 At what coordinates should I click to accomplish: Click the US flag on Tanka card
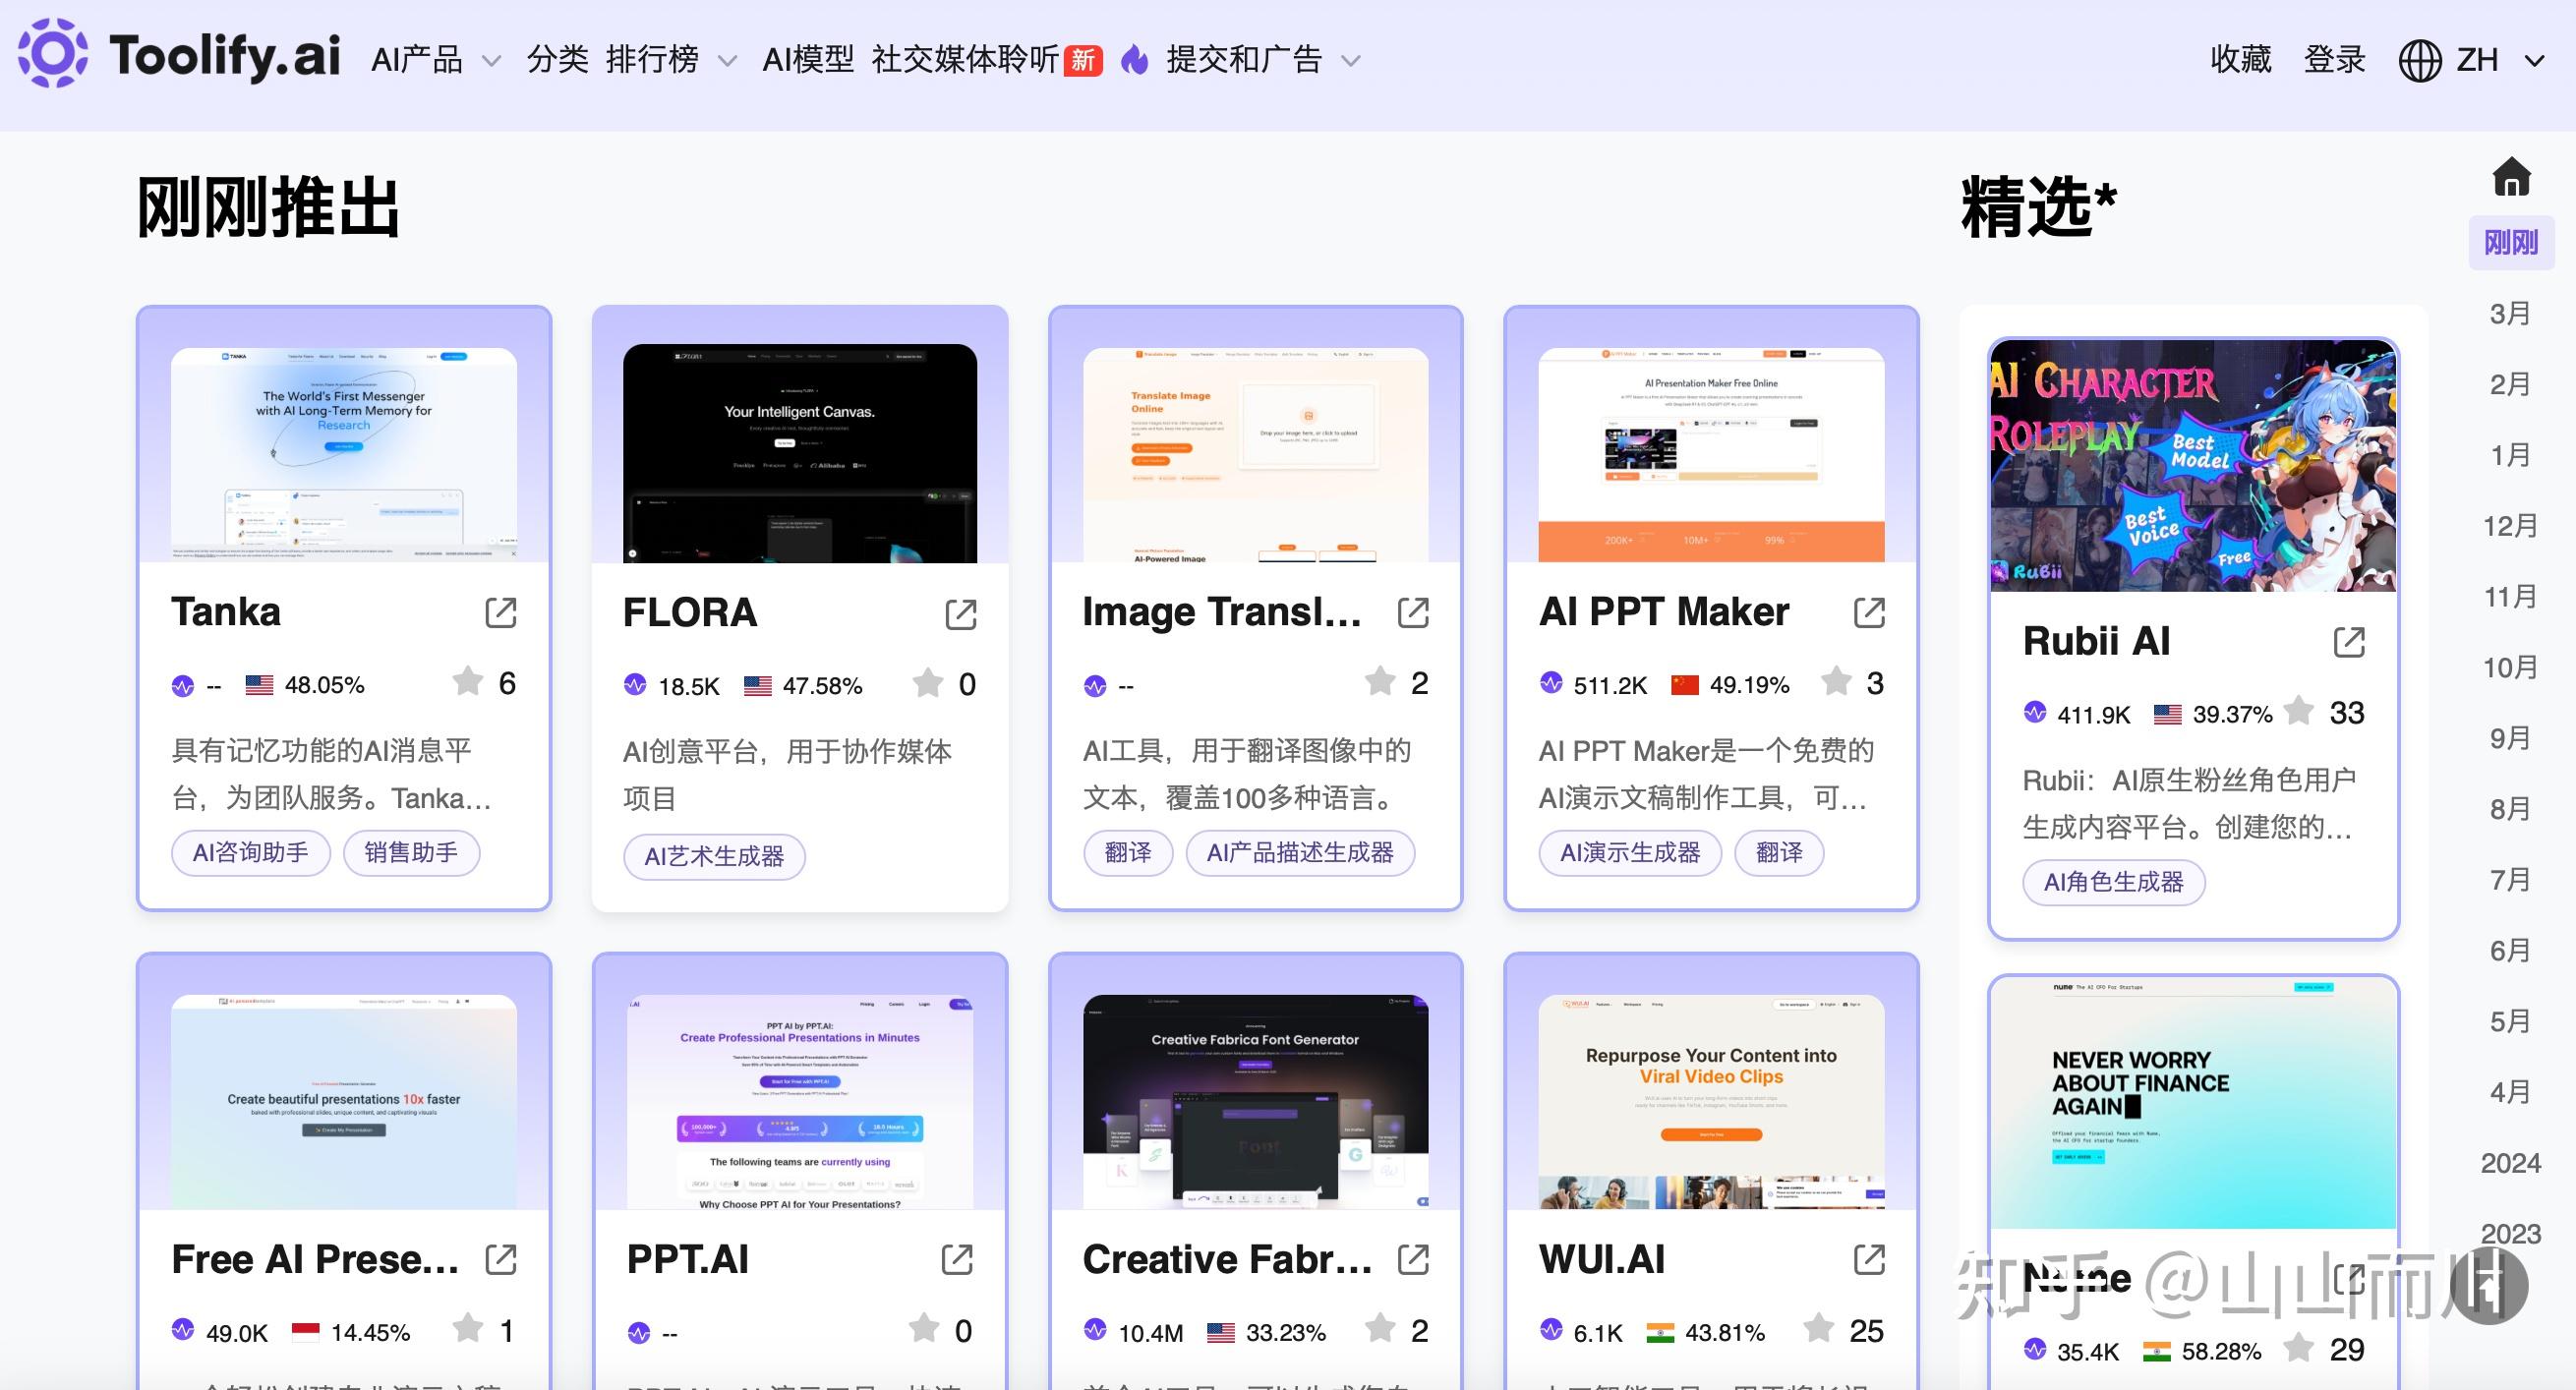[x=259, y=685]
